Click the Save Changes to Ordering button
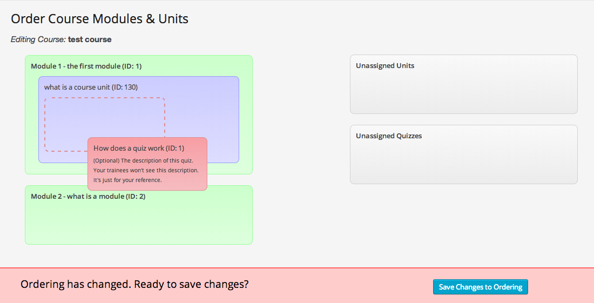This screenshot has height=303, width=594. pyautogui.click(x=480, y=287)
